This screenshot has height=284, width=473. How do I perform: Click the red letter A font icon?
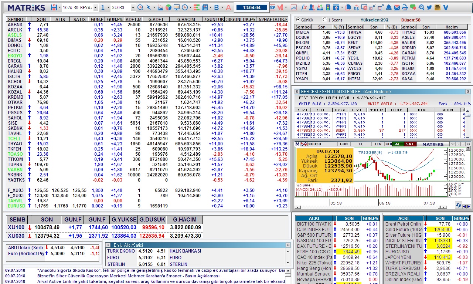click(228, 7)
